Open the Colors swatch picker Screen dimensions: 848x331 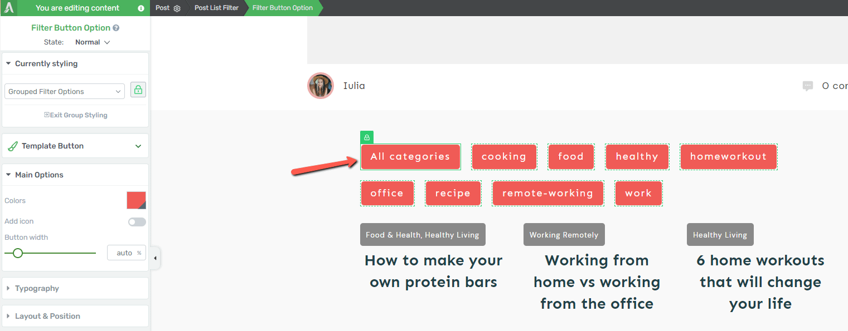coord(137,200)
